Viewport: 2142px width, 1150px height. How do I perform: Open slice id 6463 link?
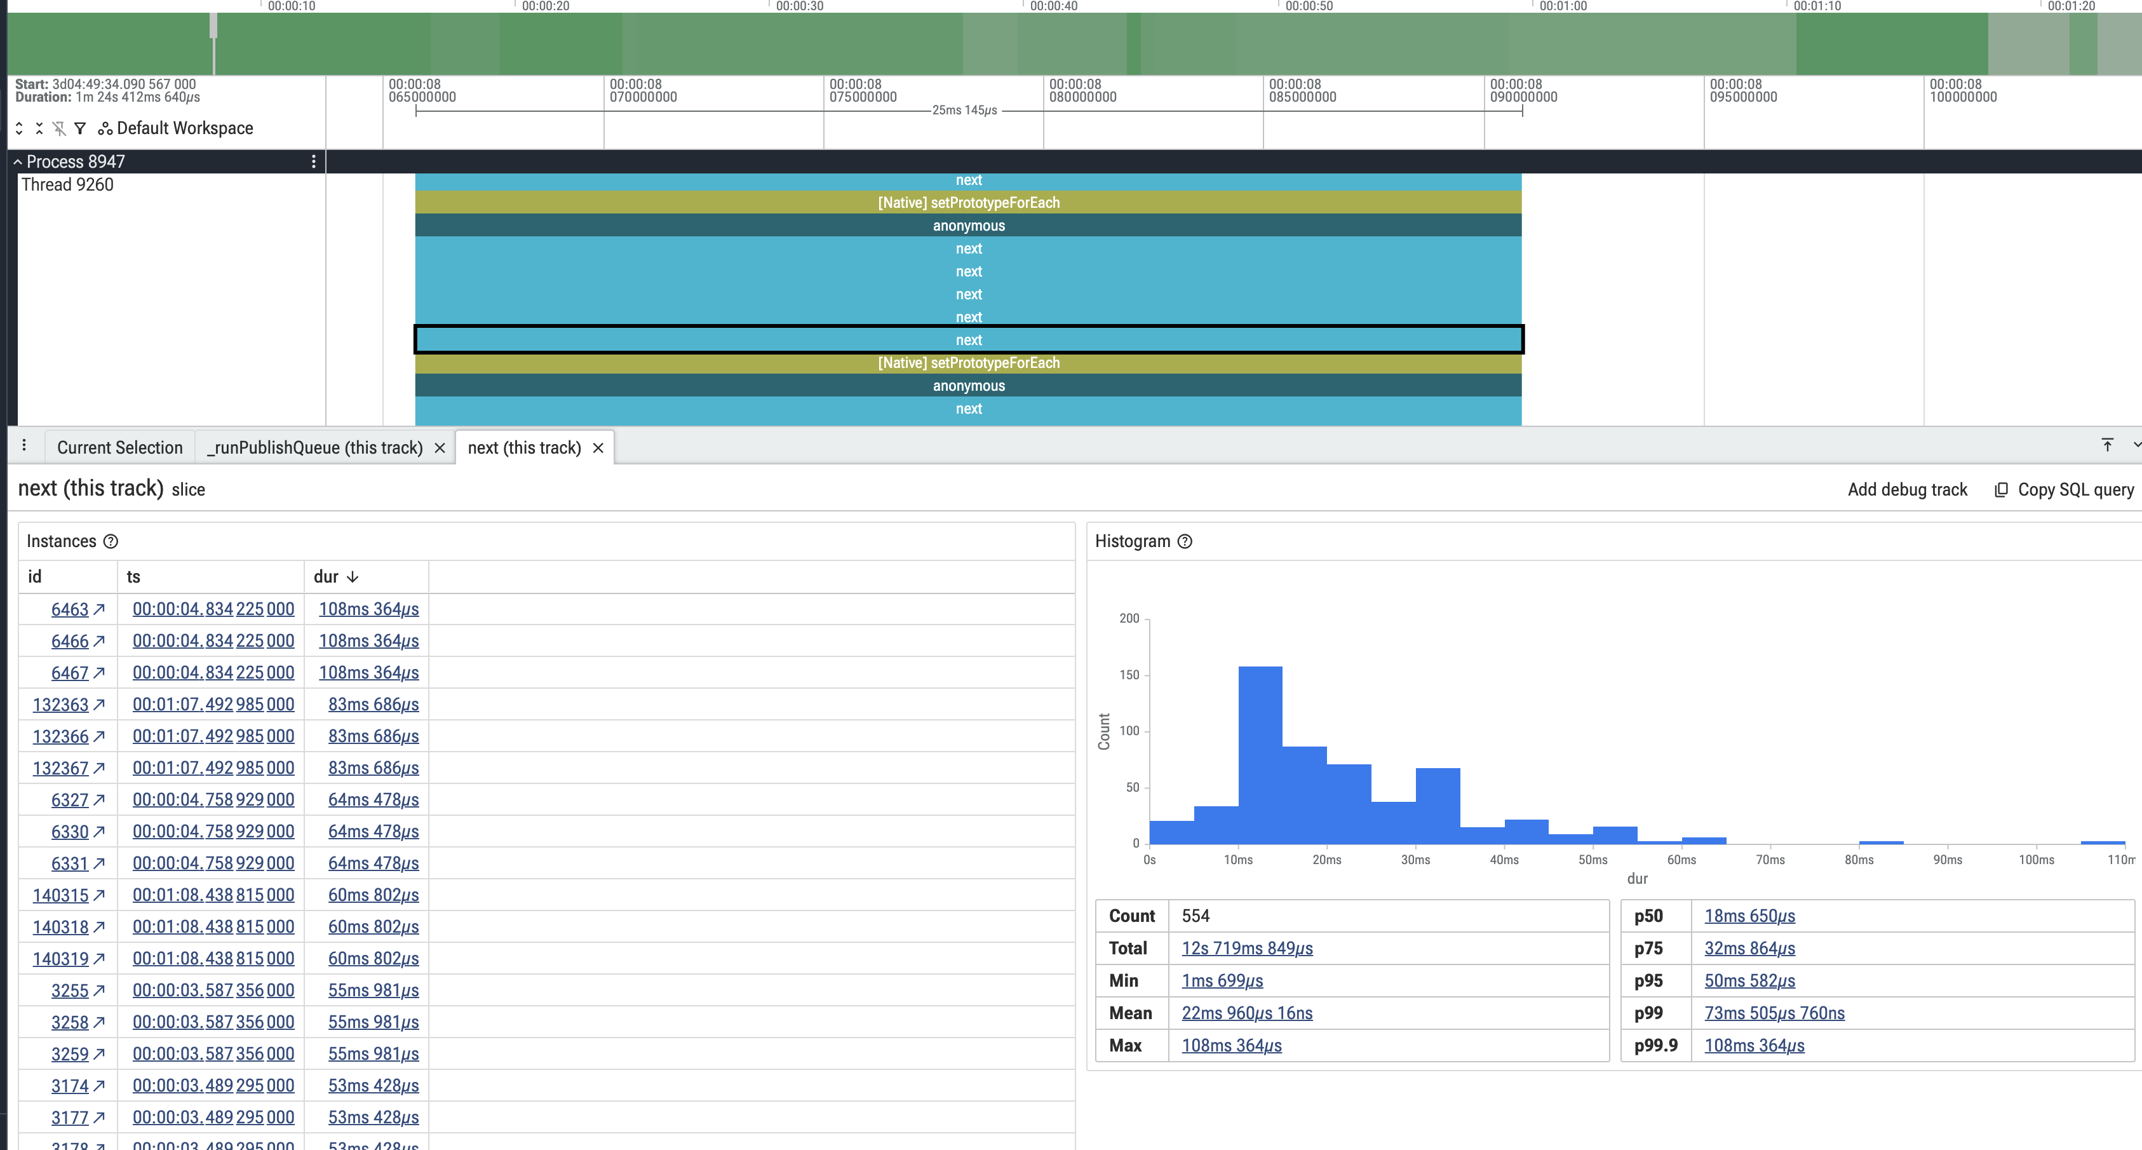tap(70, 609)
